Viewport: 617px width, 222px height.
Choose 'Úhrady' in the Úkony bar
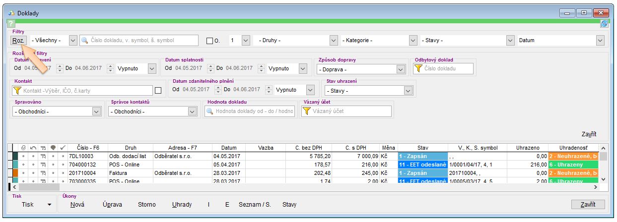pos(182,205)
